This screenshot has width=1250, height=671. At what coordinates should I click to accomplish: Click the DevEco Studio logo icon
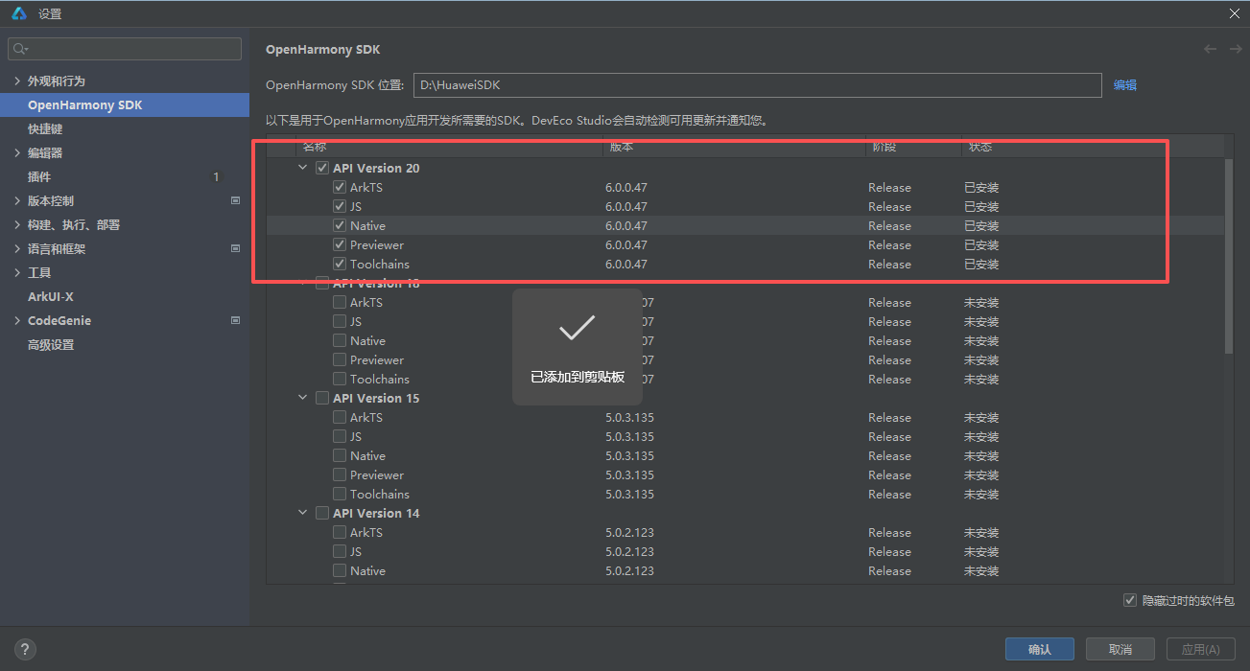click(18, 13)
